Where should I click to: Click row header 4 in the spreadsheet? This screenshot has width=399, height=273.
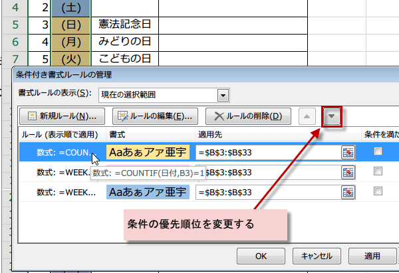coord(15,8)
